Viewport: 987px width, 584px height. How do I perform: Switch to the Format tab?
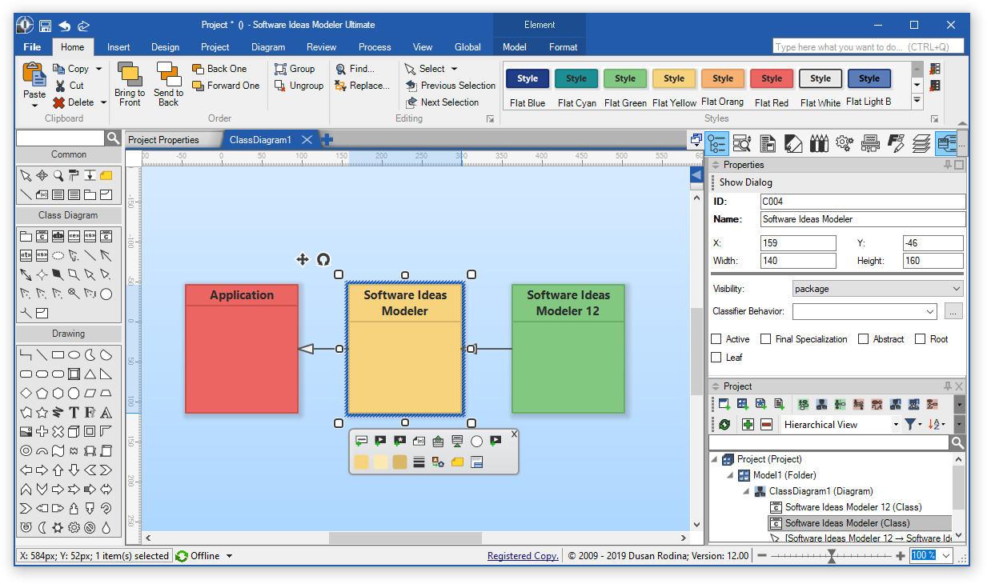(563, 47)
